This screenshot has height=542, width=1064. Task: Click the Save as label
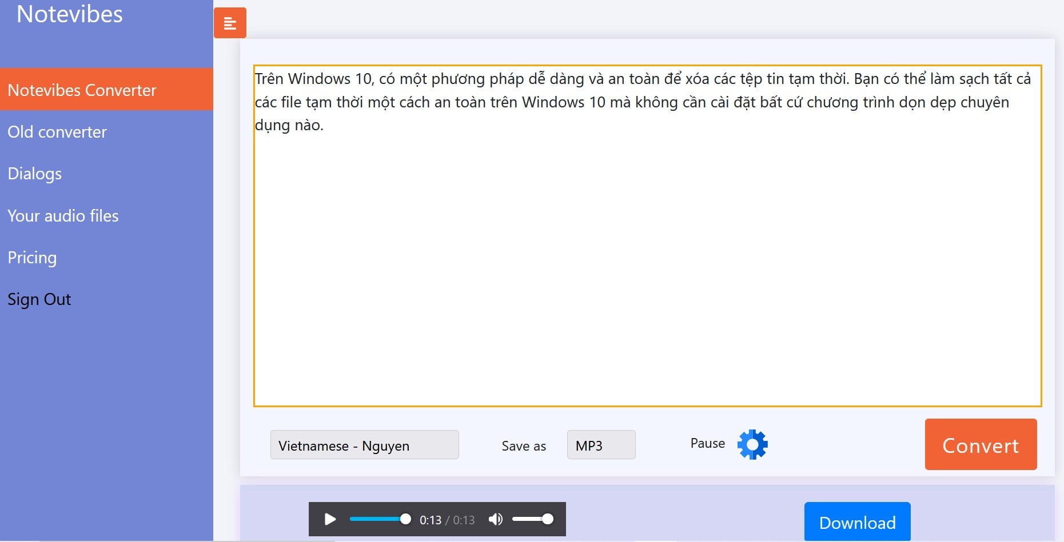(x=524, y=446)
